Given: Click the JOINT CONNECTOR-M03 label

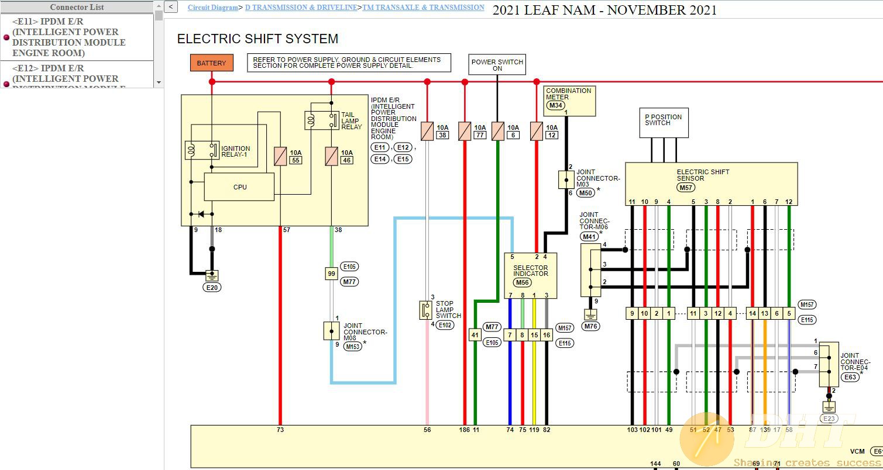Looking at the screenshot, I should point(598,178).
